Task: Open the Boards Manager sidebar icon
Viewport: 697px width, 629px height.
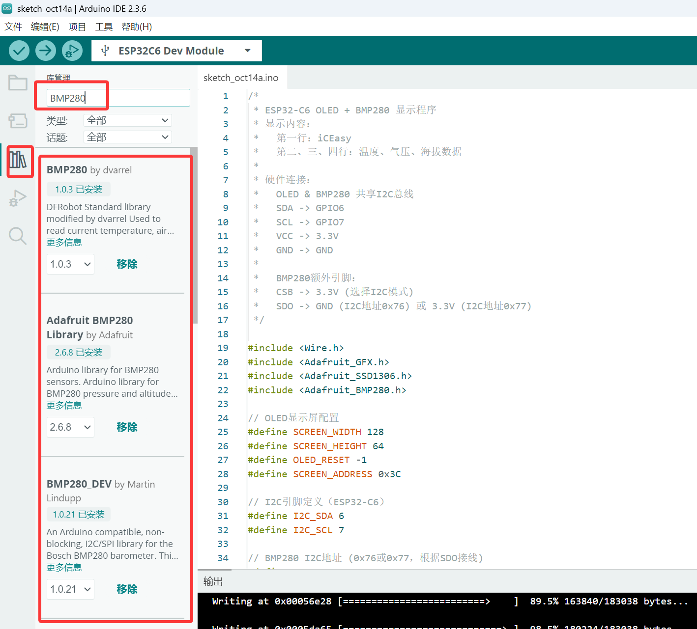Action: (x=18, y=120)
